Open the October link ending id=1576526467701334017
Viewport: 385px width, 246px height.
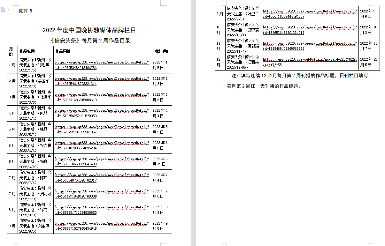(x=310, y=30)
